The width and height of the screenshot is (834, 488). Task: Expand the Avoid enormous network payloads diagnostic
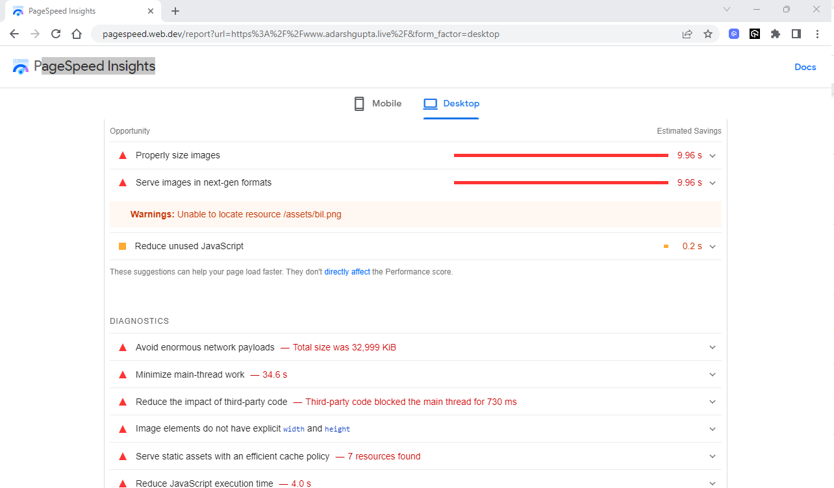pos(712,347)
